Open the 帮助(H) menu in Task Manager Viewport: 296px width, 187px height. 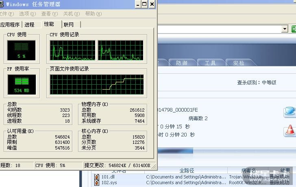click(93, 14)
